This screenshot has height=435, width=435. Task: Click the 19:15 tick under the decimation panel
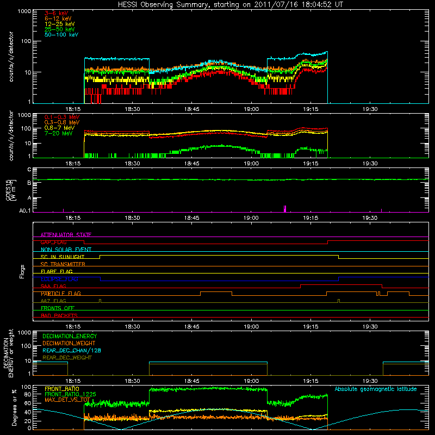pyautogui.click(x=310, y=381)
